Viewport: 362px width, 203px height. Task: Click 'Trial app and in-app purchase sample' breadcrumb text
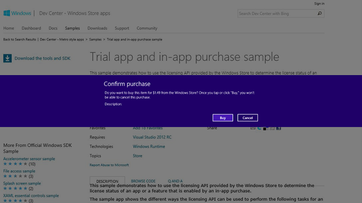tap(134, 40)
